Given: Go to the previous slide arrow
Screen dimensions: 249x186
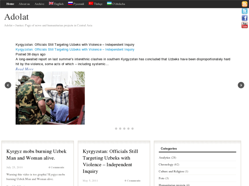Looking at the screenshot, I should click(x=8, y=85).
